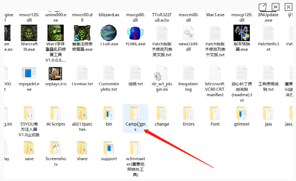The height and width of the screenshot is (181, 296).
Task: Select the mpqadd.exe application icon
Action: 29,73
